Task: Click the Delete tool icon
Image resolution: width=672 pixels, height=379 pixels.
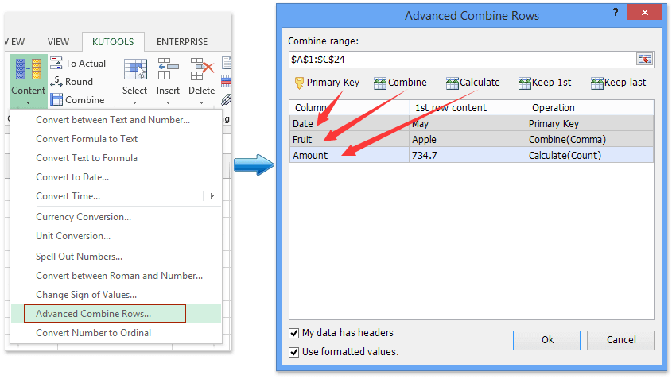Action: coord(201,69)
